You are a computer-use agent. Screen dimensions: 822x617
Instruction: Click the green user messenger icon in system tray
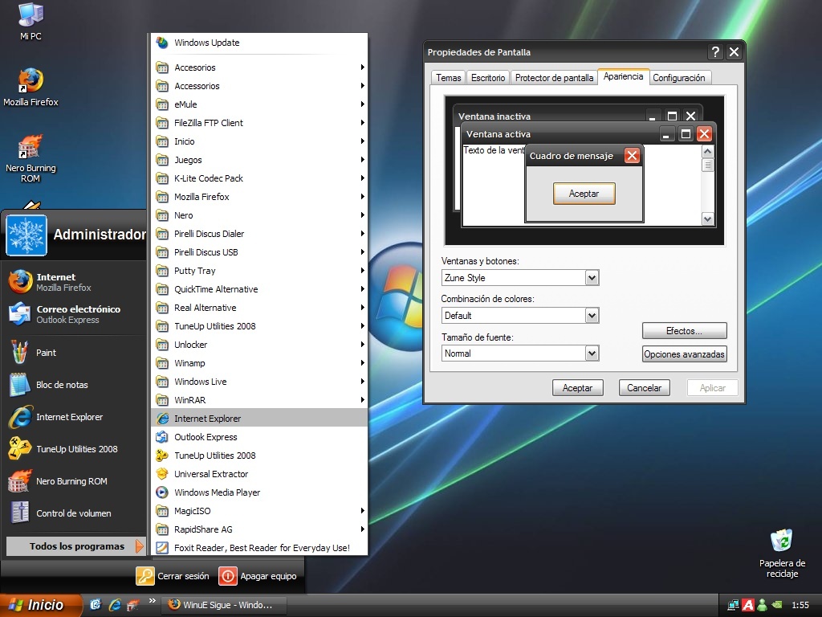[x=762, y=605]
